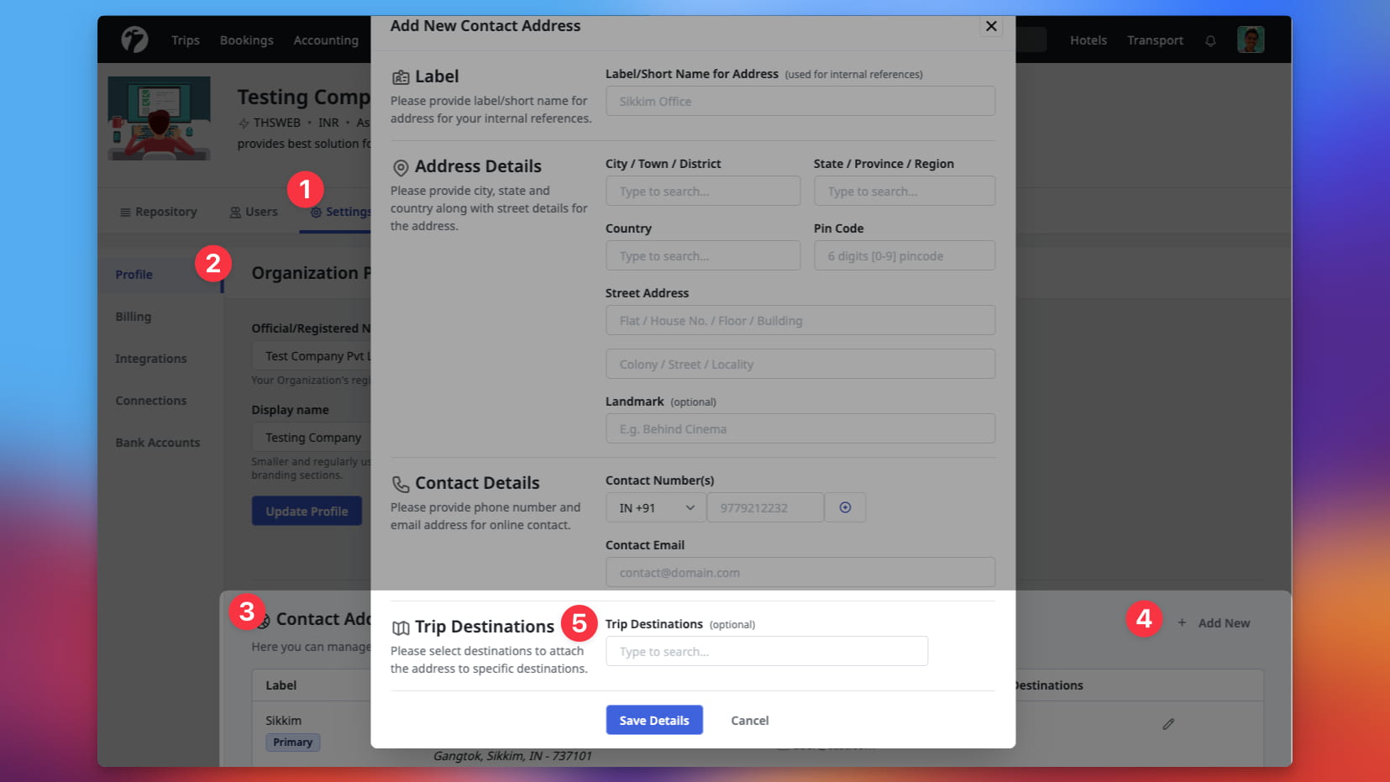The width and height of the screenshot is (1390, 782).
Task: Click the plus icon to add another contact number
Action: tap(845, 507)
